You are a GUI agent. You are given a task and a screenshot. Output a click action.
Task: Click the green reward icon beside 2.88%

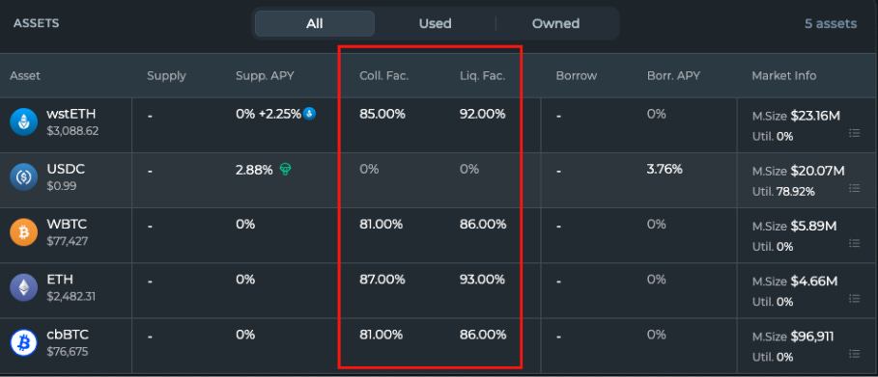[285, 169]
